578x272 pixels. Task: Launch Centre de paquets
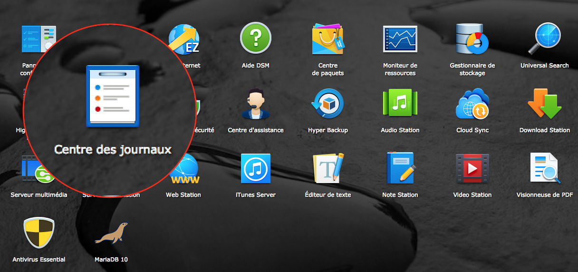[x=328, y=39]
